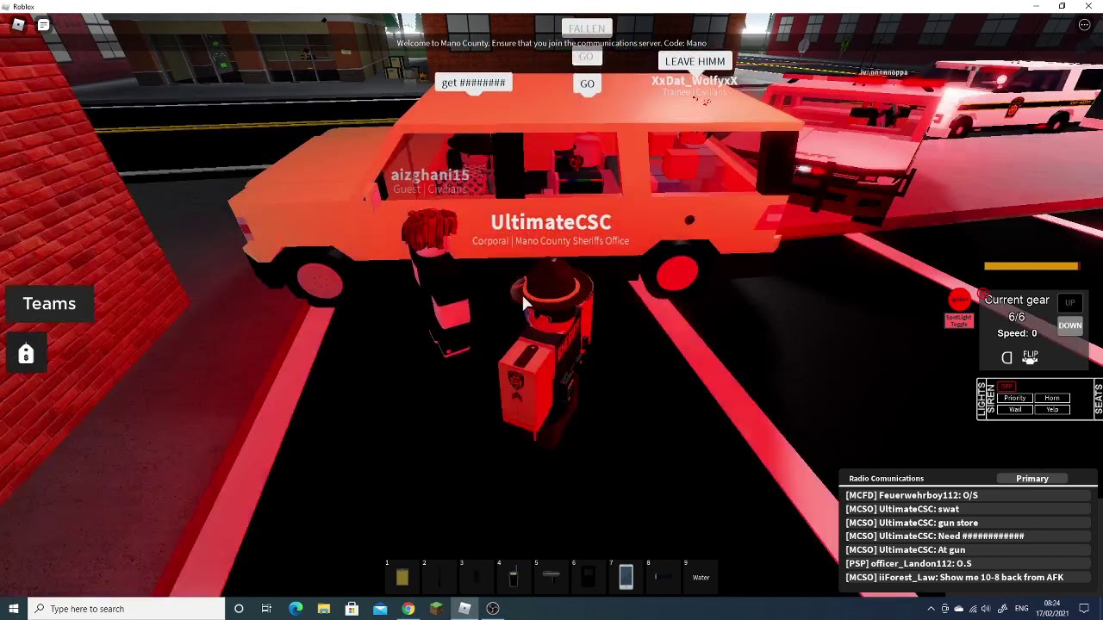Open the Teams panel
The height and width of the screenshot is (620, 1103).
(49, 303)
